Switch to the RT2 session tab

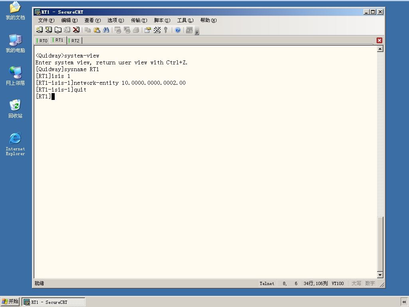coord(74,41)
